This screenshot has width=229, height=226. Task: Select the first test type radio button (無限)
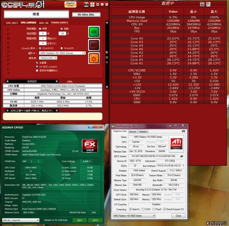[x=40, y=29]
